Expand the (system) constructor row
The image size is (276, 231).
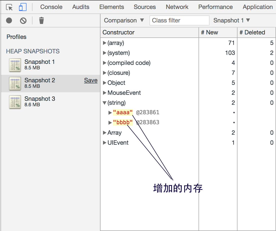click(x=104, y=53)
